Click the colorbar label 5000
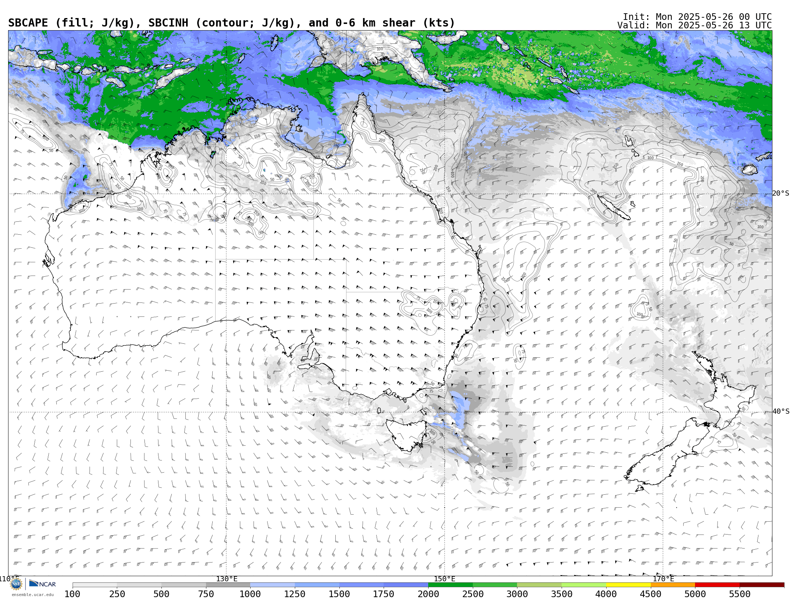796x599 pixels. point(695,594)
